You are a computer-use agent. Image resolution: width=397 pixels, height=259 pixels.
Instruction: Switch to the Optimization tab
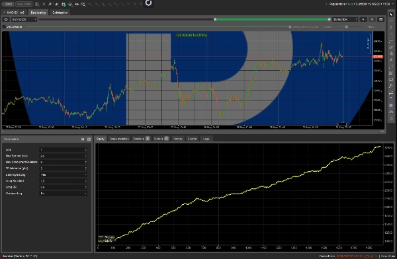coord(60,13)
